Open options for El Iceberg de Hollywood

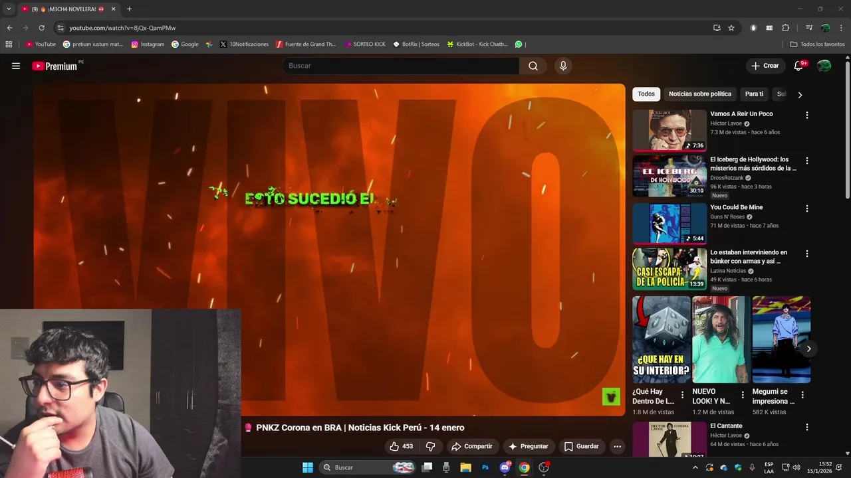point(807,161)
